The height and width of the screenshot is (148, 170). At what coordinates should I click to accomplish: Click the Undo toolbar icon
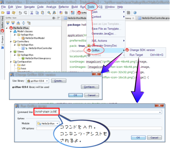point(20,12)
